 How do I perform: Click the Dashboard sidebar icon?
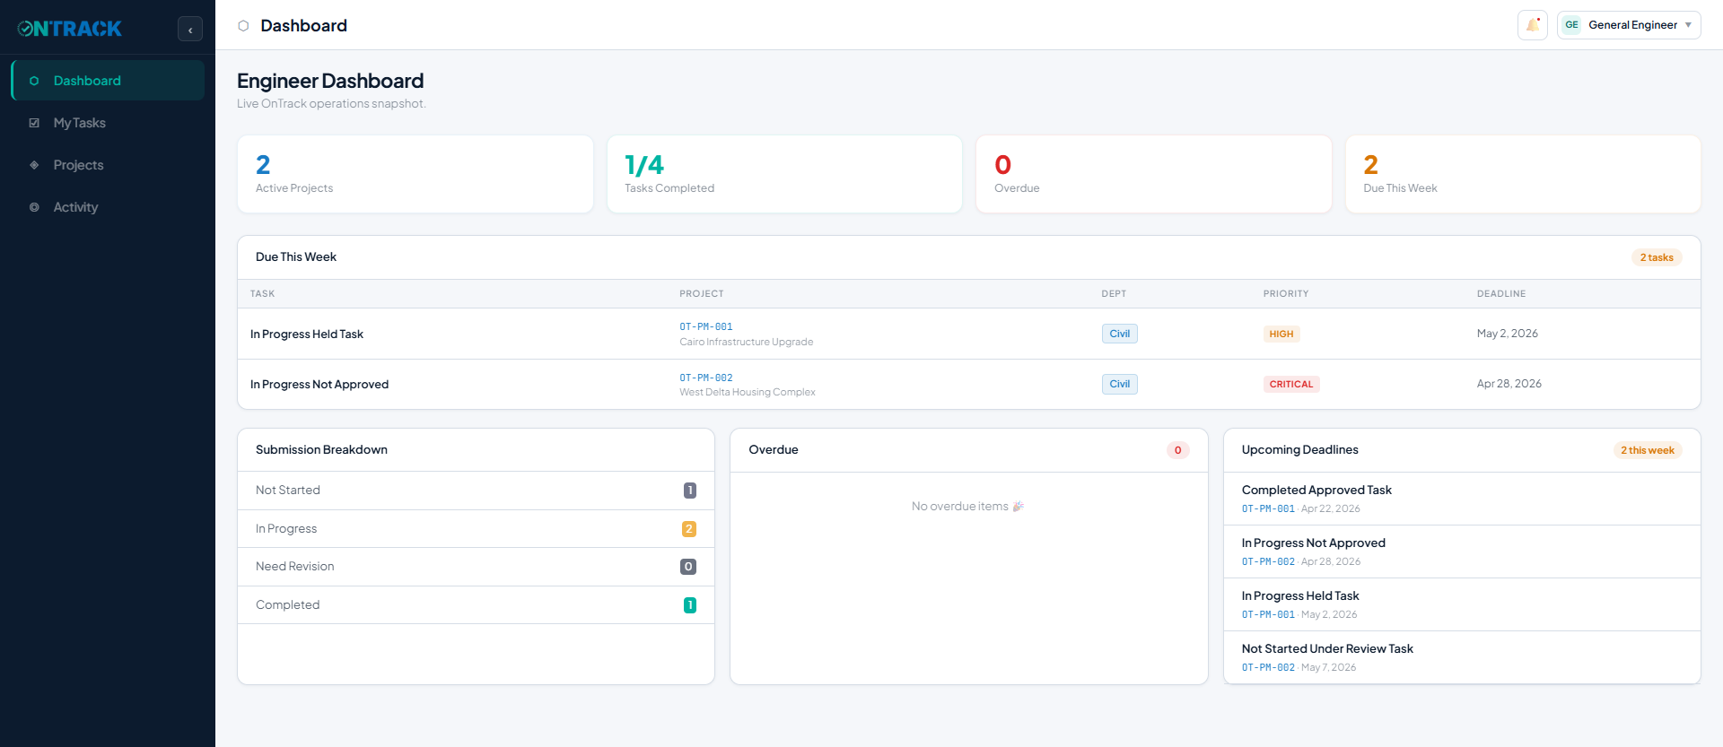pyautogui.click(x=34, y=81)
